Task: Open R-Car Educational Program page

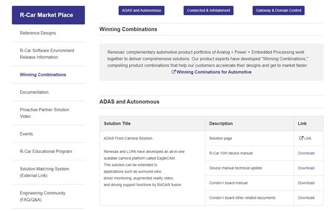Action: pos(46,151)
